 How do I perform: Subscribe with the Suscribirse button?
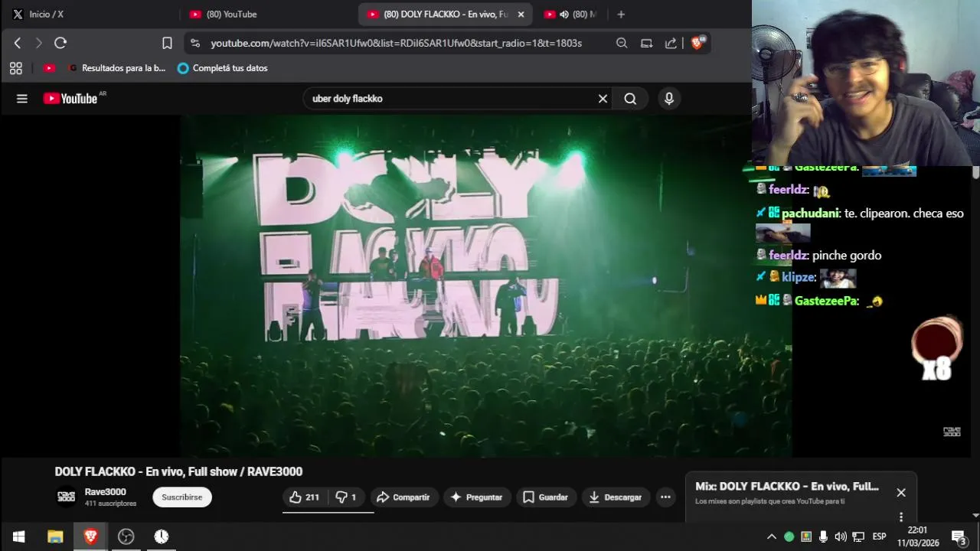coord(182,497)
